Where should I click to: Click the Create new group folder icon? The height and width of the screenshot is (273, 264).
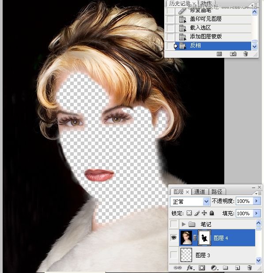[x=225, y=267]
